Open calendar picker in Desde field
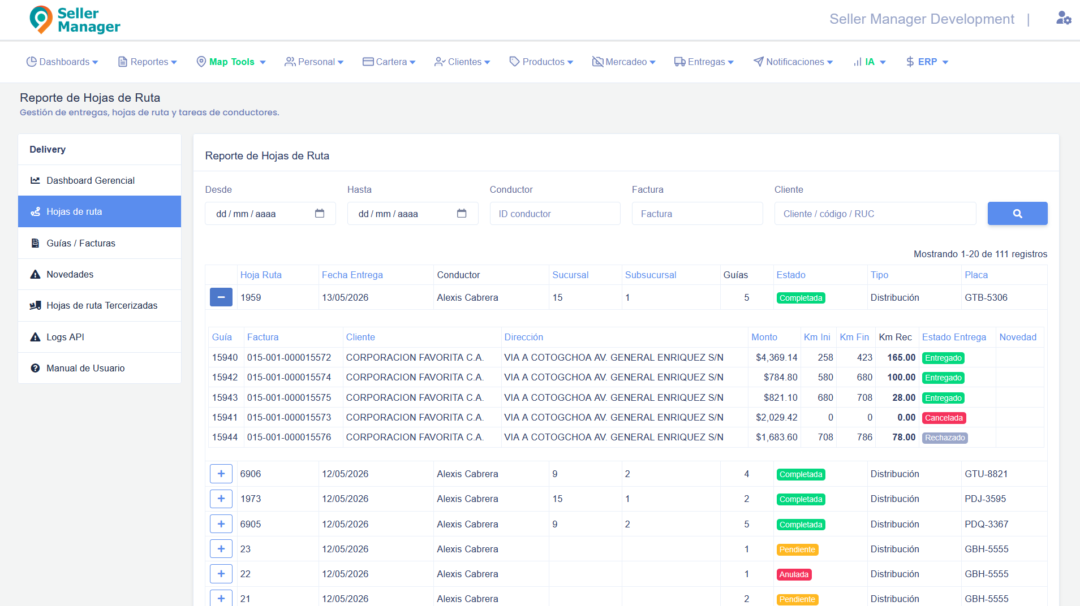This screenshot has width=1080, height=606. [320, 214]
